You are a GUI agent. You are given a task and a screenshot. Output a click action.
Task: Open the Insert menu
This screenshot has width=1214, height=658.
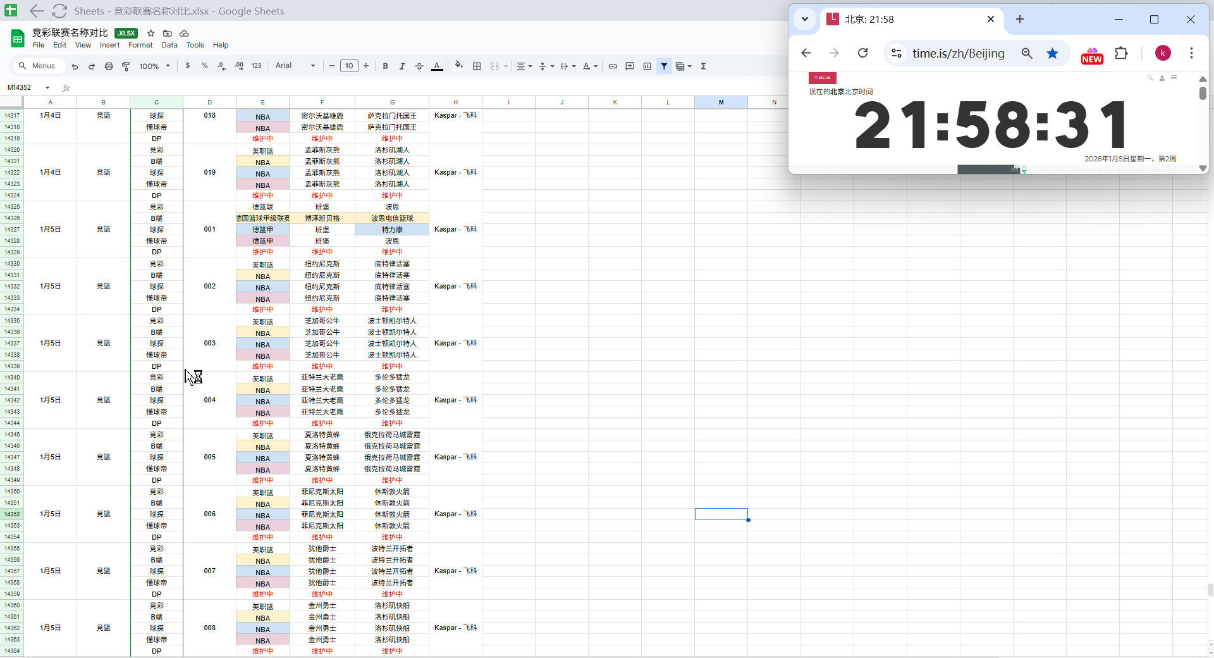click(109, 45)
